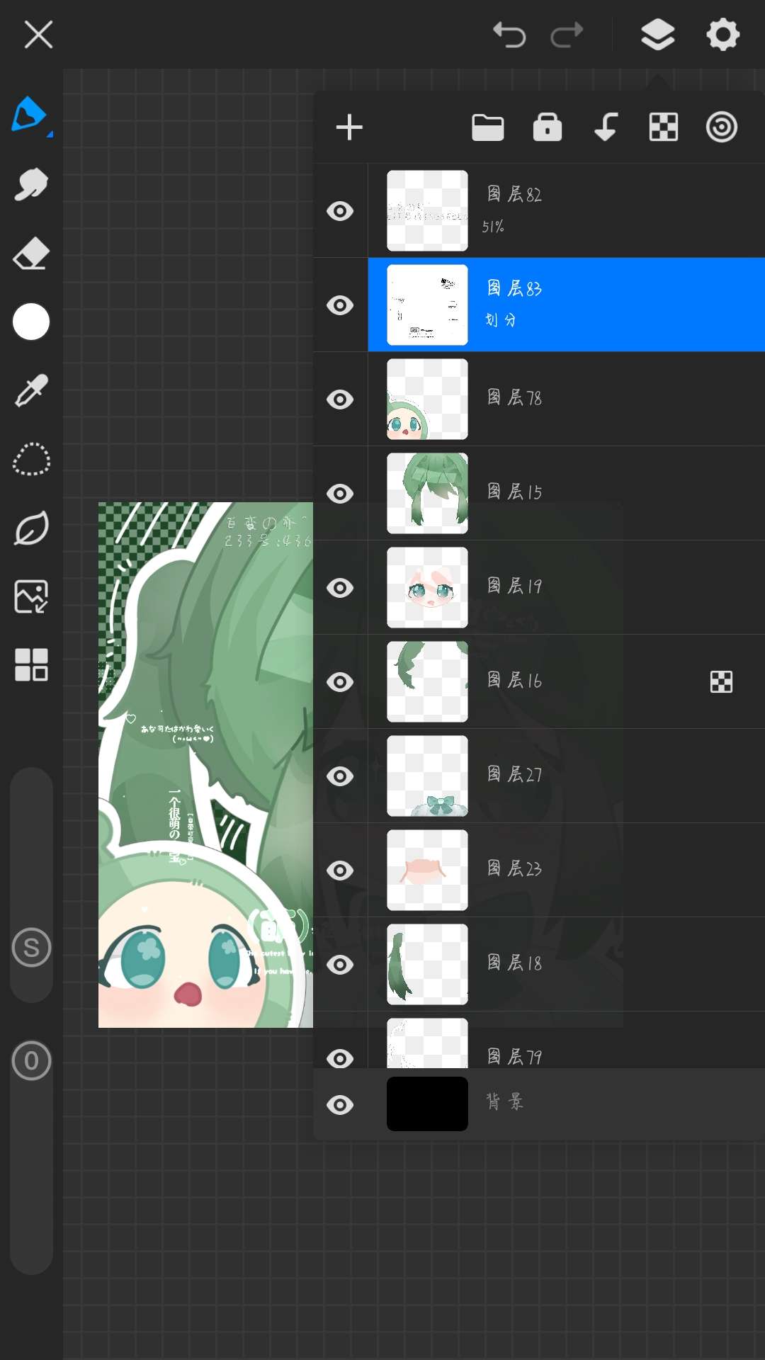Tap the S stabilizer button
765x1360 pixels.
[x=31, y=947]
